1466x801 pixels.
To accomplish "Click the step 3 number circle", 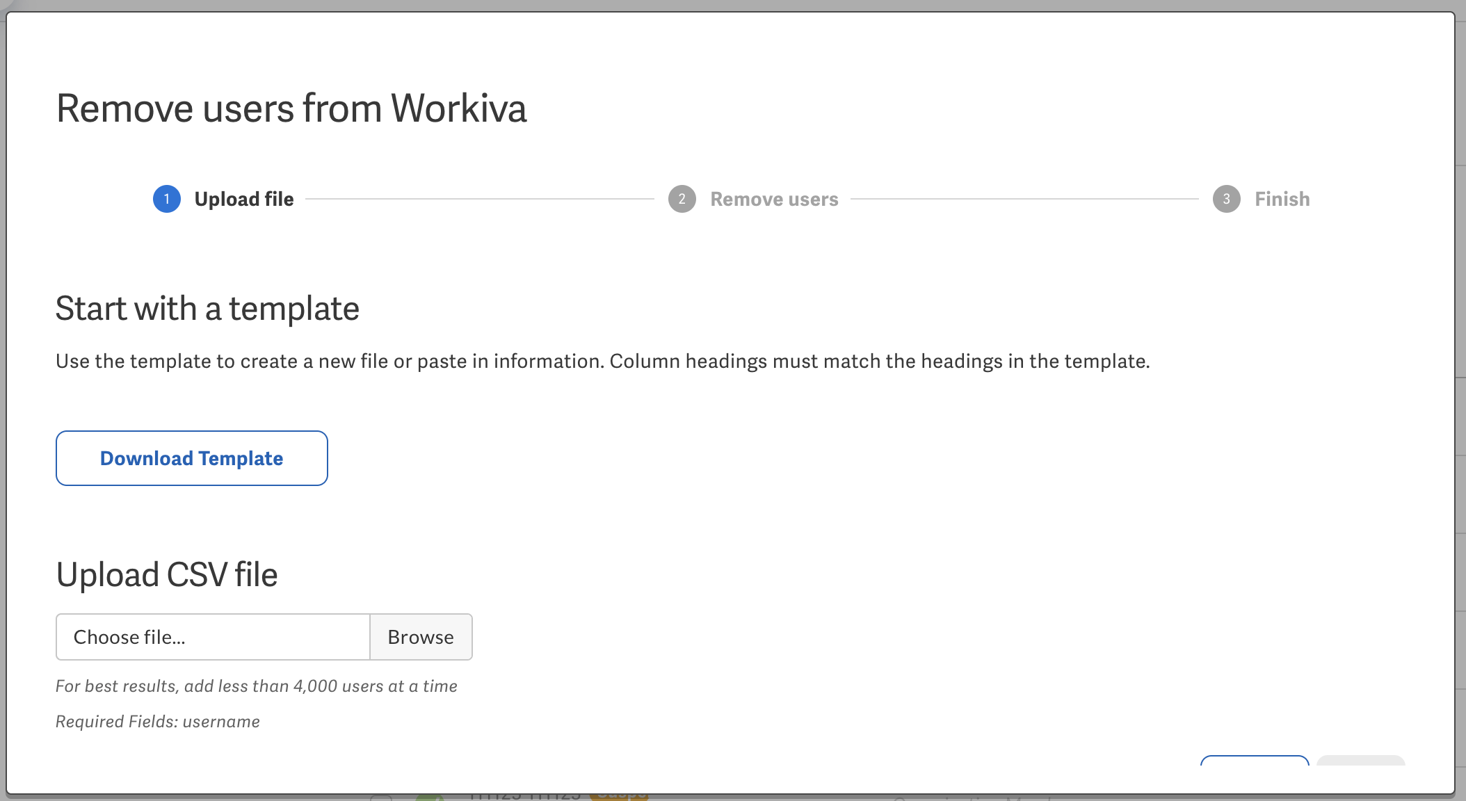I will 1227,199.
